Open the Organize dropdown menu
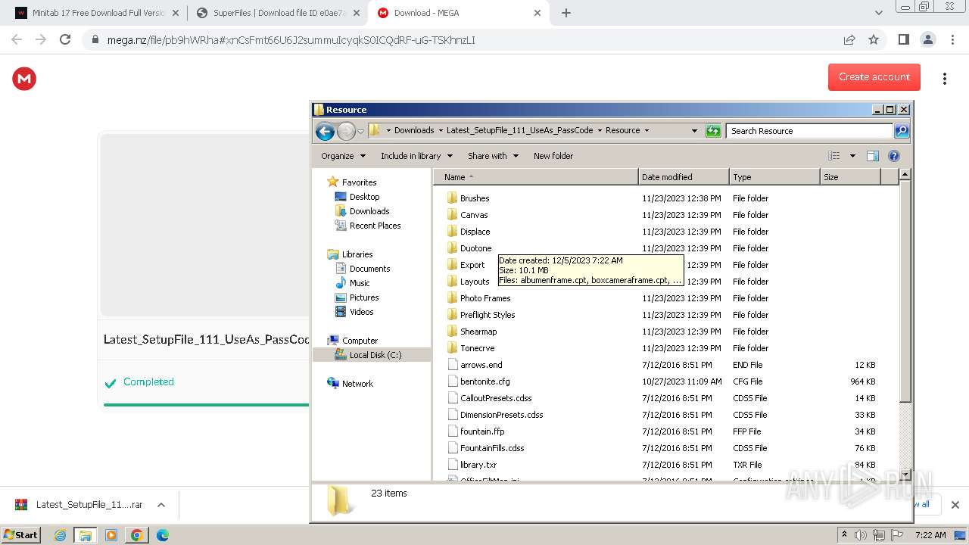The height and width of the screenshot is (545, 969). pos(343,156)
